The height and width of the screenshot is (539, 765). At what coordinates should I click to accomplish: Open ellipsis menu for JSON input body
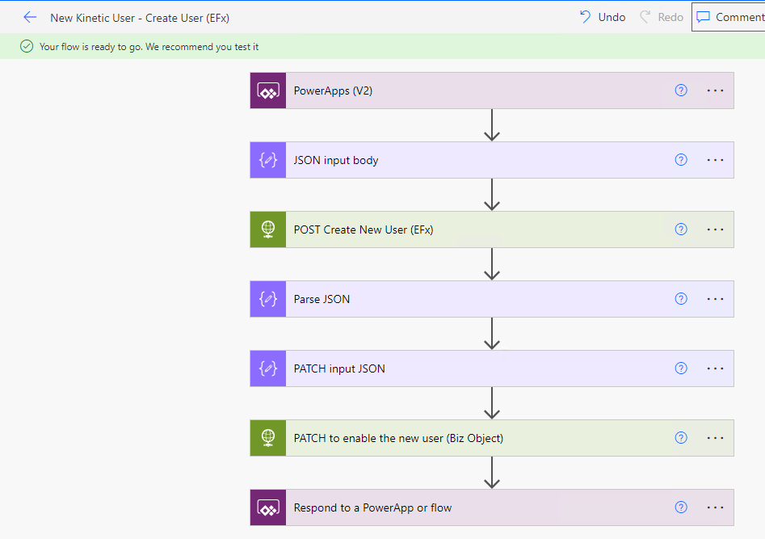715,160
